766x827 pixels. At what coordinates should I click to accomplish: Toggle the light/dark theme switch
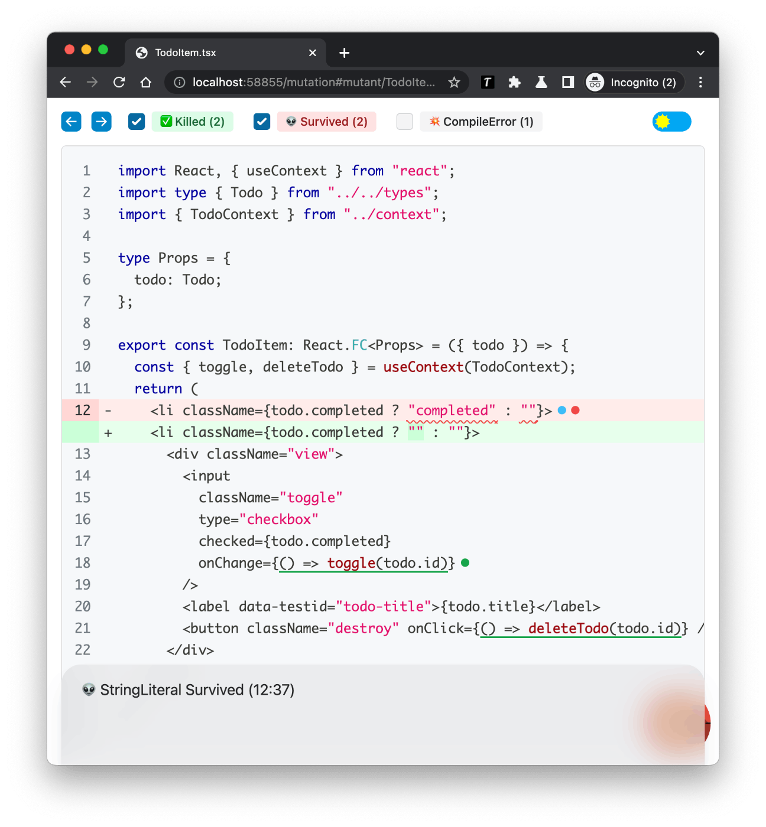click(x=672, y=122)
